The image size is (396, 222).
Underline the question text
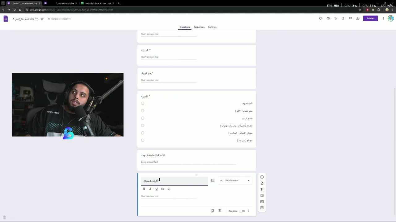[157, 189]
